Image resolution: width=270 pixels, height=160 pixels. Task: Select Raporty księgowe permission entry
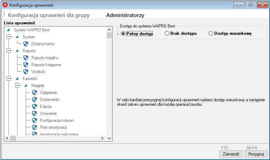pyautogui.click(x=46, y=65)
